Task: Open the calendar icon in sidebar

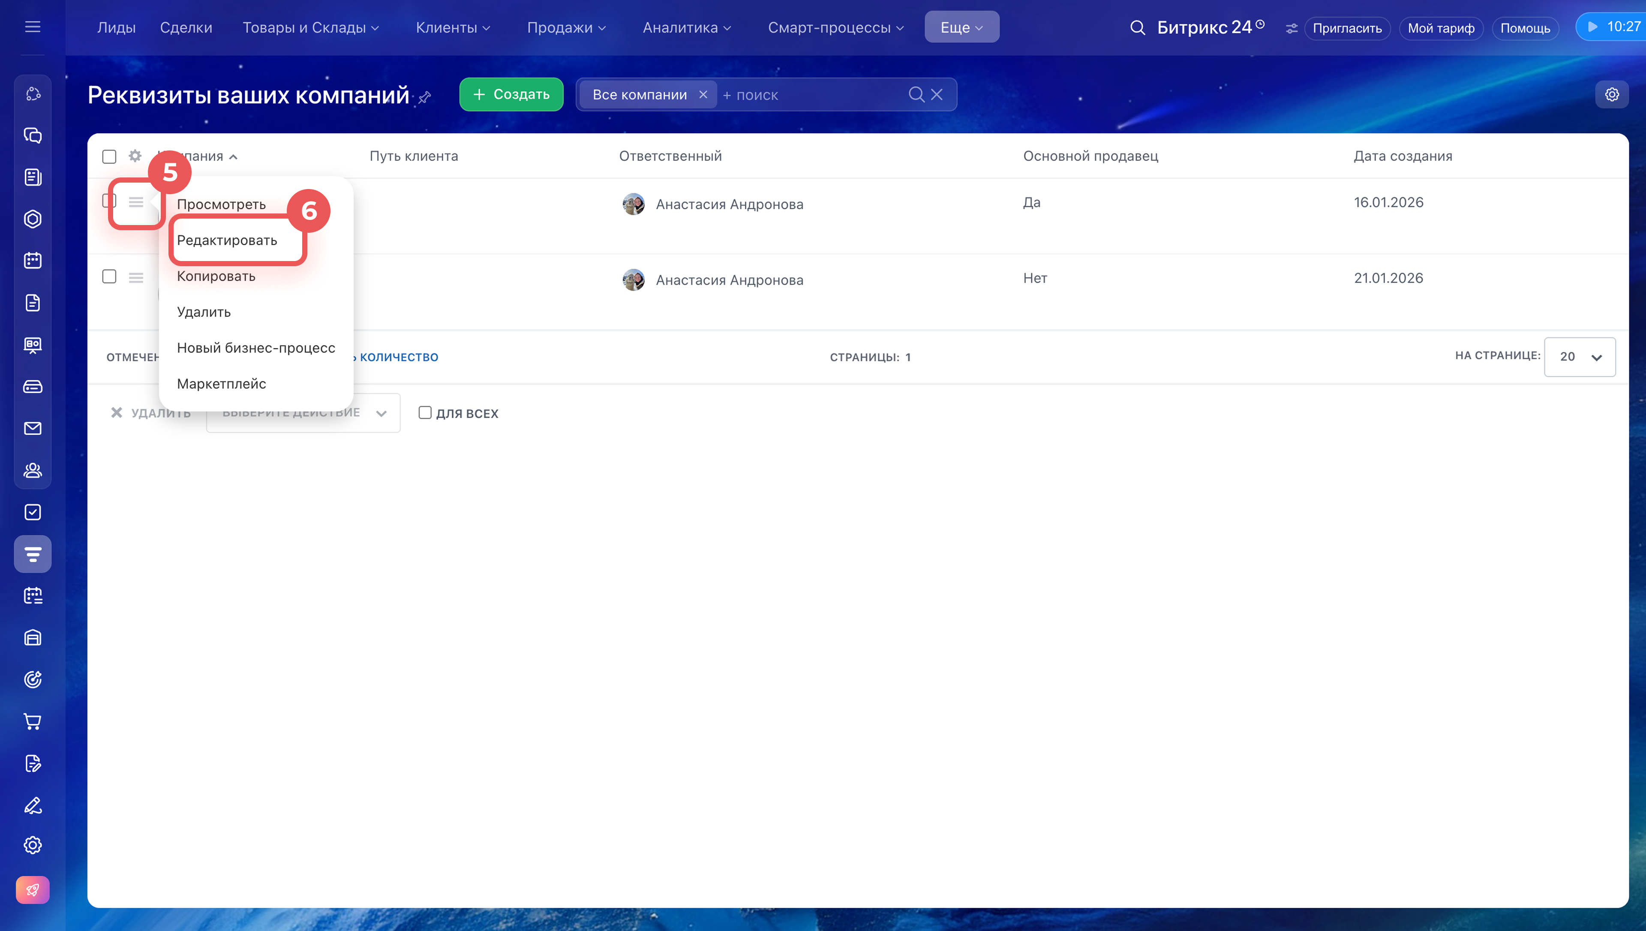Action: tap(33, 260)
